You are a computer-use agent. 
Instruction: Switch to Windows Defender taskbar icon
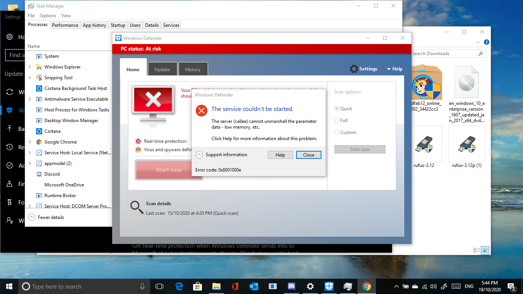tap(329, 286)
